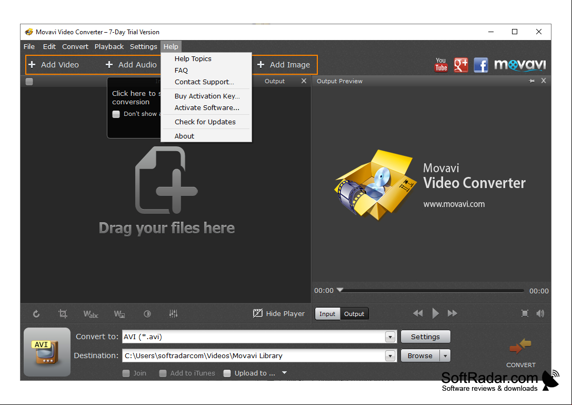The width and height of the screenshot is (572, 405).
Task: Mute the player volume icon
Action: click(x=540, y=313)
